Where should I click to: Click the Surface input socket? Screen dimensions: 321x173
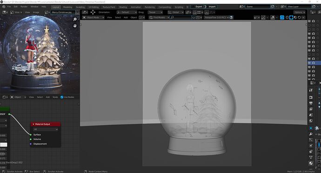[x=31, y=135]
